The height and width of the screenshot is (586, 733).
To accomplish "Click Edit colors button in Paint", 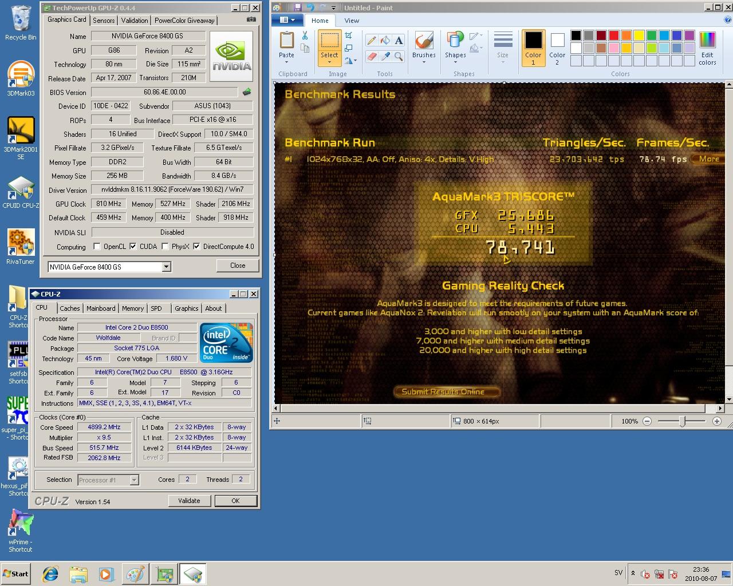I will pos(707,49).
